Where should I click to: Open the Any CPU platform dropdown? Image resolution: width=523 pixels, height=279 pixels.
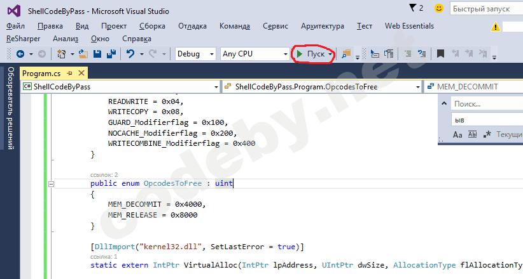pyautogui.click(x=253, y=55)
